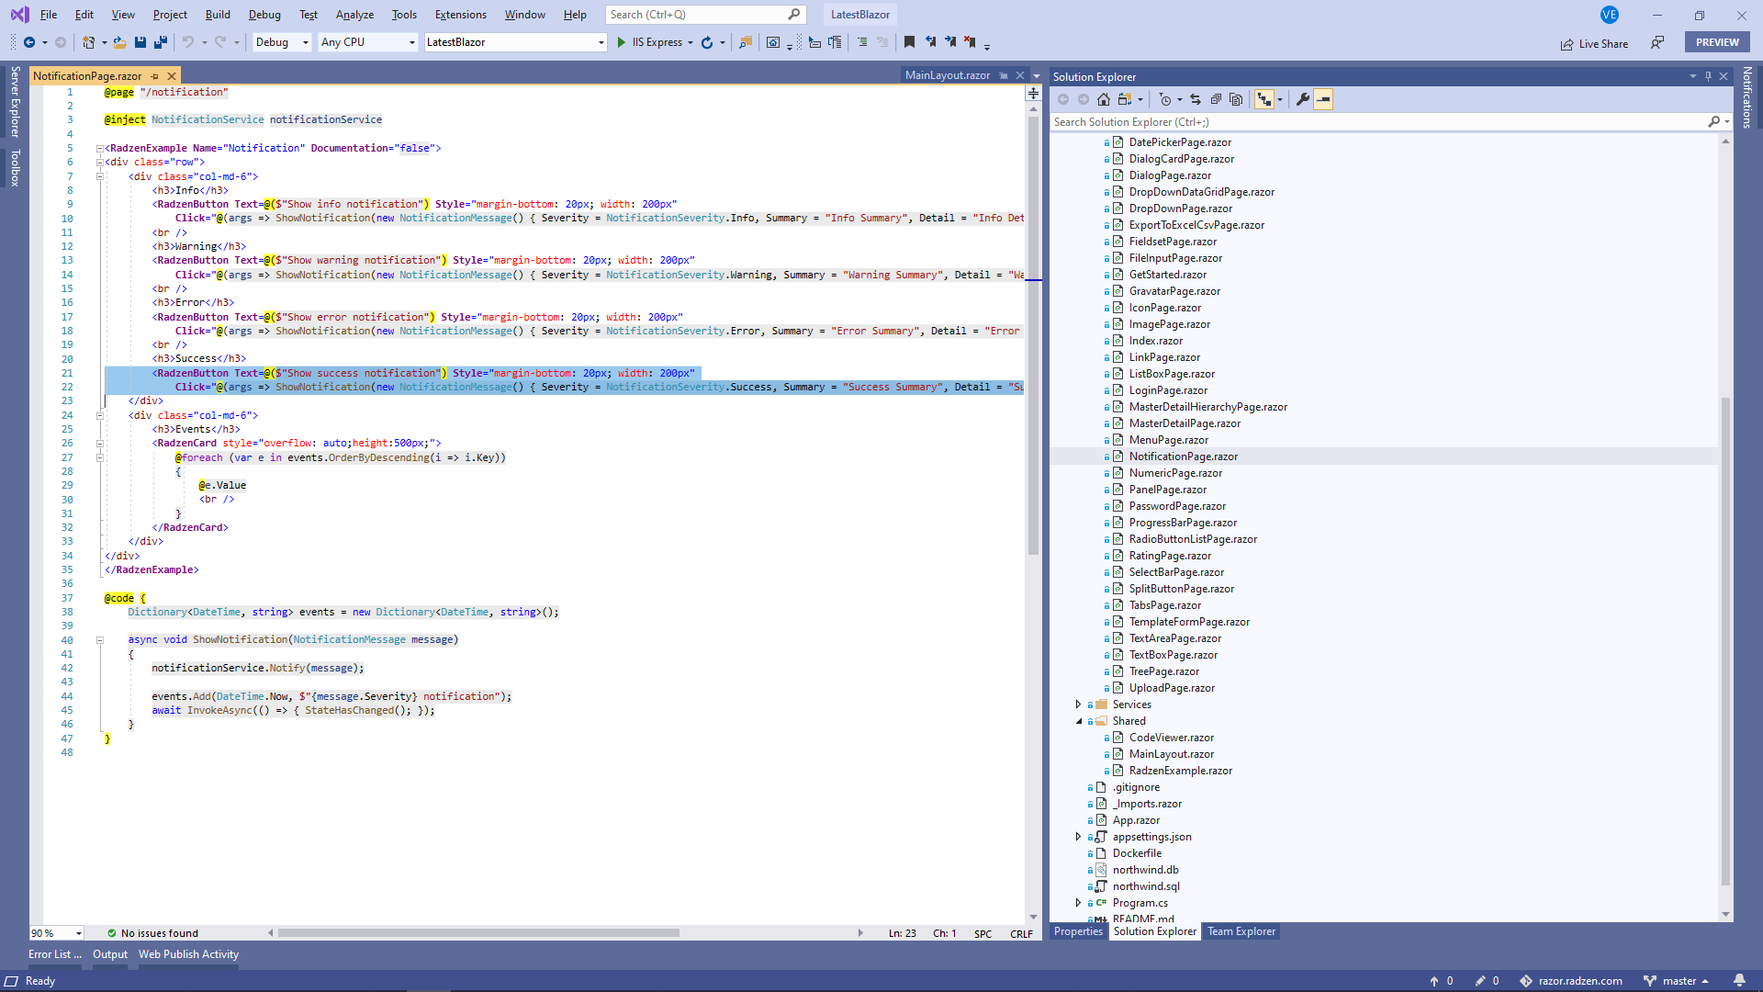Click the editor horizontal scrollbar thumb
Screen dimensions: 1763x992
point(478,933)
